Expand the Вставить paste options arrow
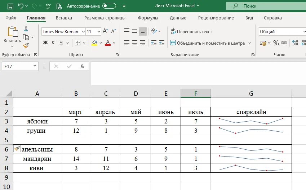The height and width of the screenshot is (190, 306). (x=12, y=46)
